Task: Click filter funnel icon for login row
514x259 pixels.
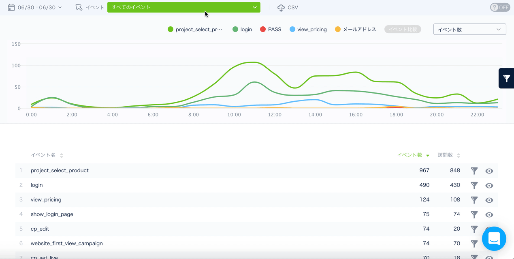Action: [474, 185]
